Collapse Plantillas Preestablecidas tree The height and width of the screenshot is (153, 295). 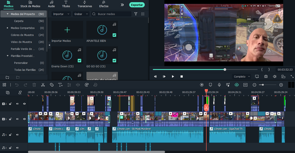pyautogui.click(x=8, y=56)
